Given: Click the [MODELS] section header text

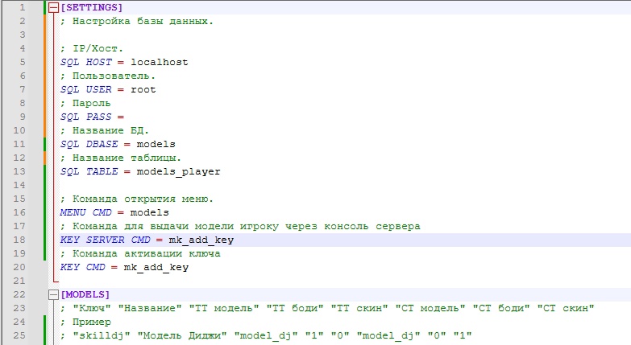Looking at the screenshot, I should 85,294.
